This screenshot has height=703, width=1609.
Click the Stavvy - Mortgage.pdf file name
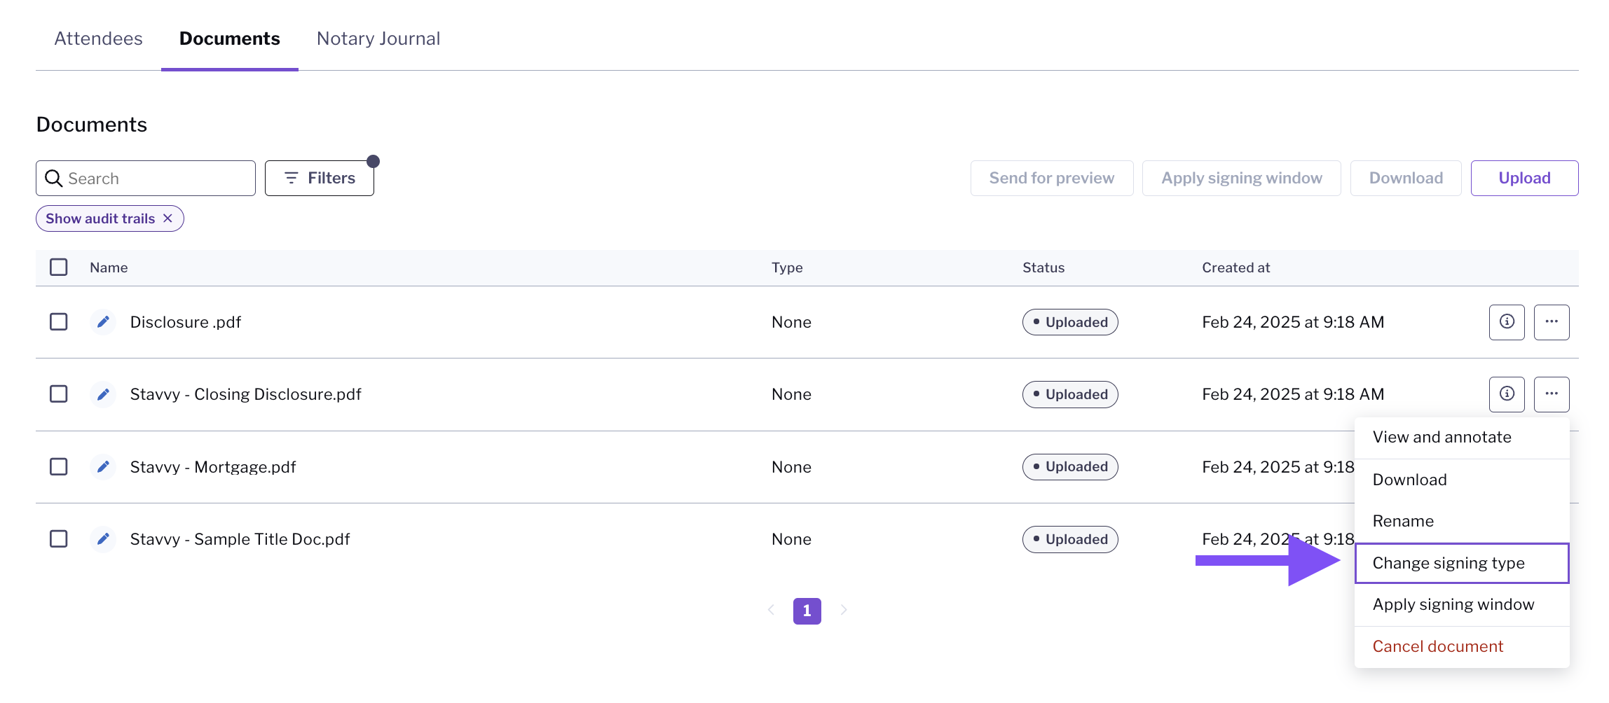[213, 467]
